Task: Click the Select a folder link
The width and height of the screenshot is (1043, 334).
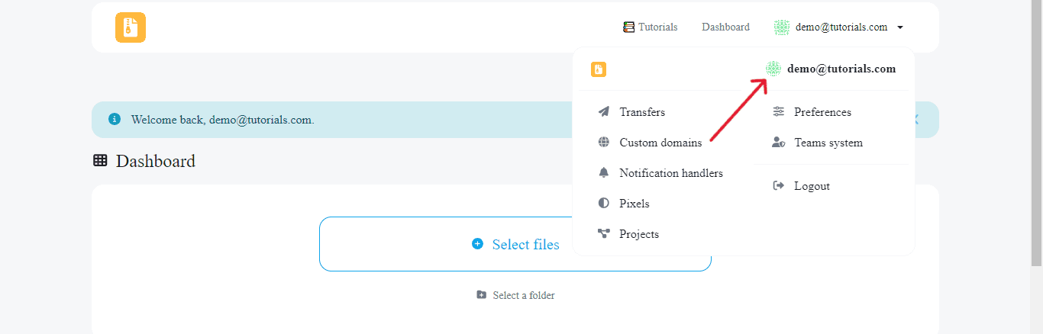Action: click(x=523, y=295)
